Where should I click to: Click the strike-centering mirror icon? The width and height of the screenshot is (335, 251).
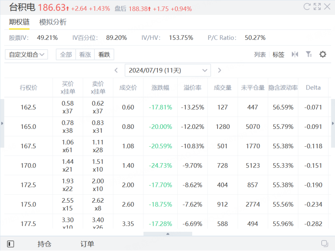pyautogui.click(x=295, y=54)
